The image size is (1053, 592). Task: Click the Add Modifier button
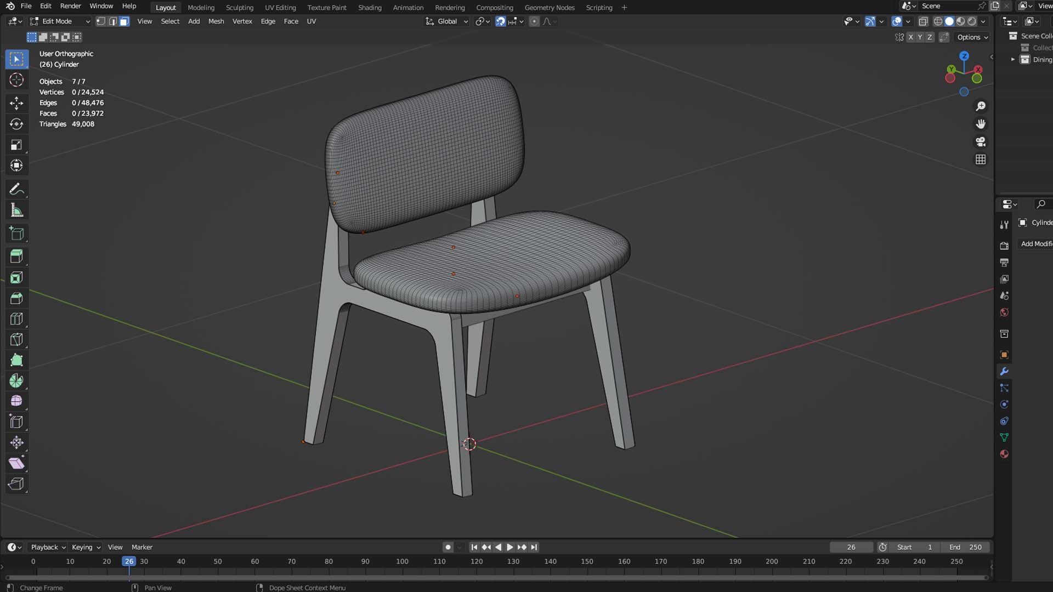click(1035, 244)
